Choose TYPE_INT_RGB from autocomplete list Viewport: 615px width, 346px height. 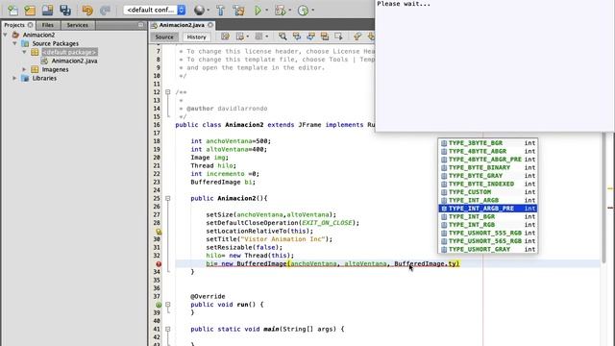487,225
